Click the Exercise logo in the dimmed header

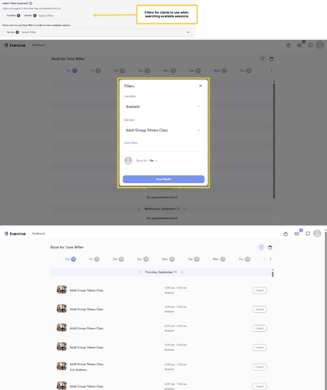(x=15, y=45)
